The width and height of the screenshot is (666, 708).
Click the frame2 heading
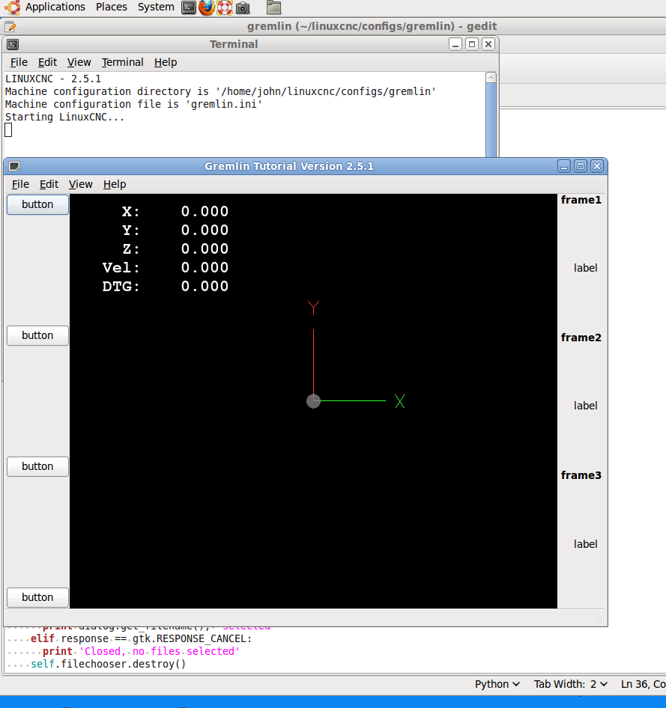click(x=581, y=338)
